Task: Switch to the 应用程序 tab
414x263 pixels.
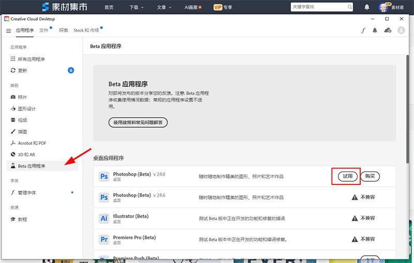Action: (x=24, y=30)
